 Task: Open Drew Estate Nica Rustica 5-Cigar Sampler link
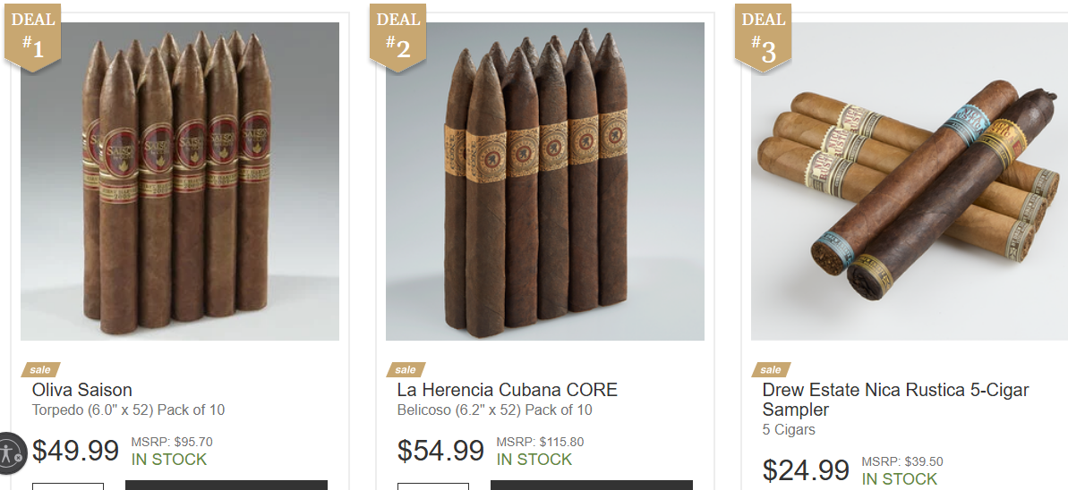(x=896, y=400)
